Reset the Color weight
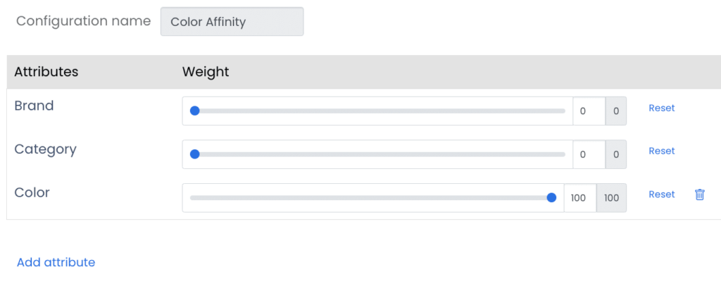 pyautogui.click(x=661, y=194)
